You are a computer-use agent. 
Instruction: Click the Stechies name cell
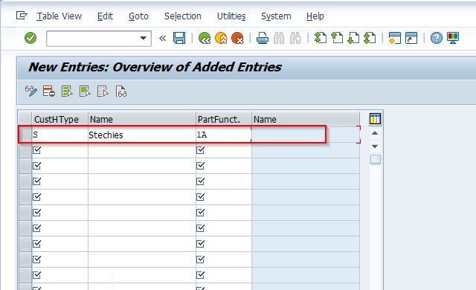point(142,135)
